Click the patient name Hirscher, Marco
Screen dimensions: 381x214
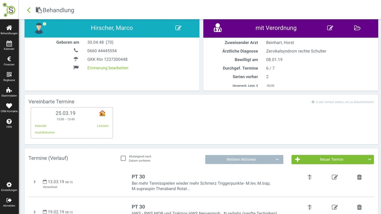[x=112, y=28]
